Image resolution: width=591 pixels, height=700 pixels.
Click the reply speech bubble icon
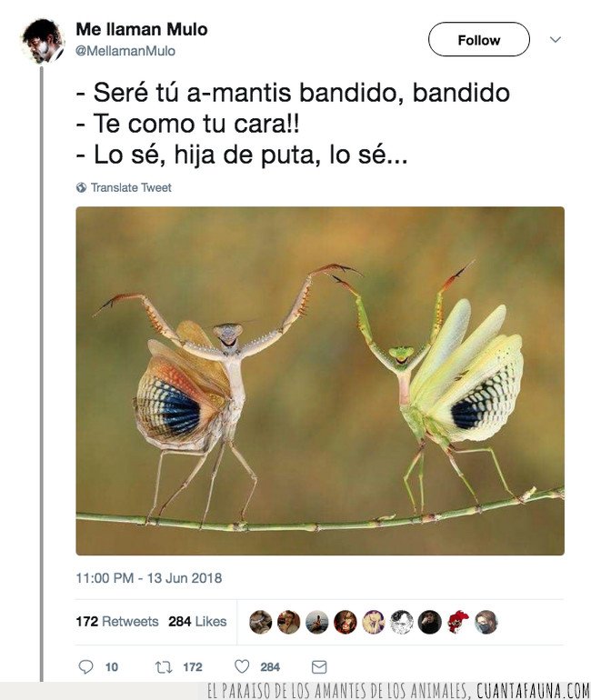(85, 666)
